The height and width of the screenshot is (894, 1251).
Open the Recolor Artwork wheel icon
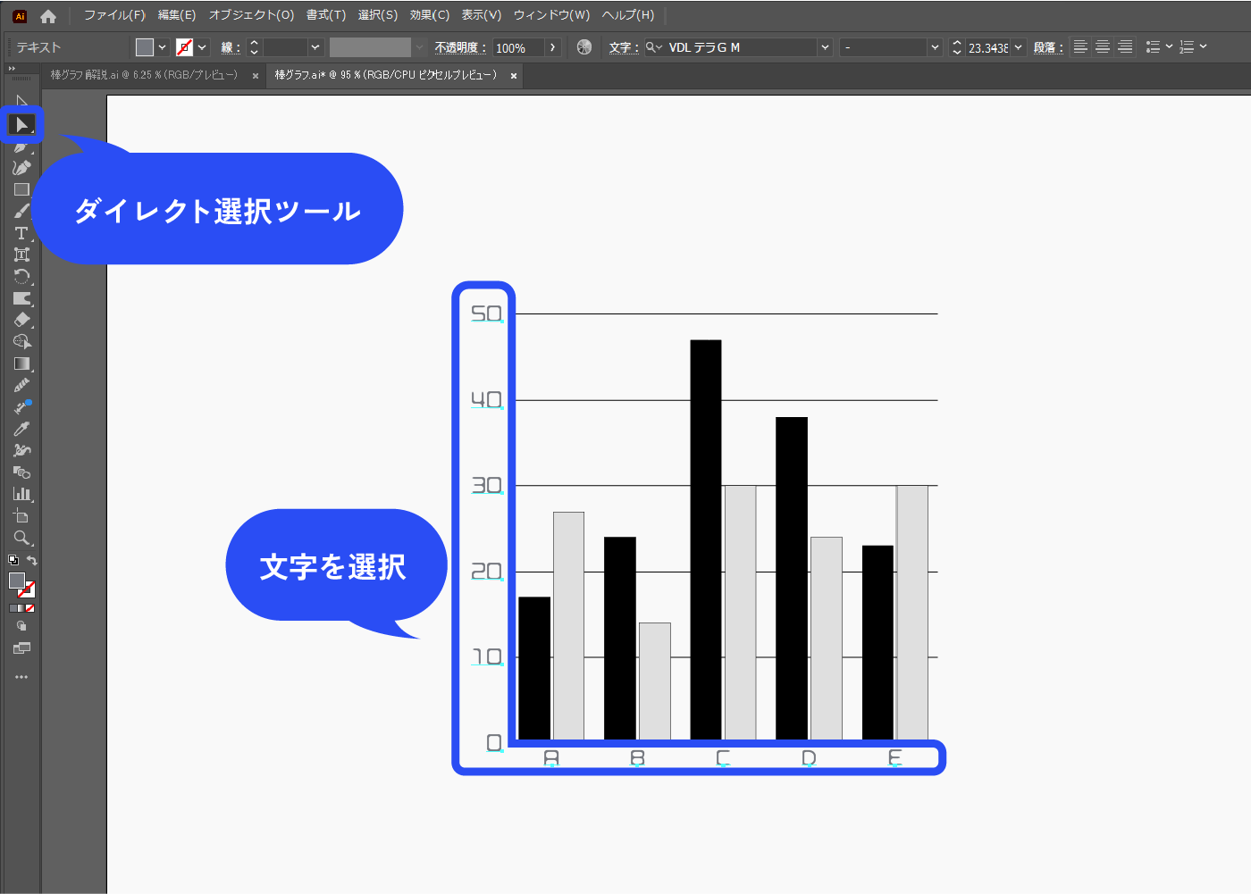[584, 47]
